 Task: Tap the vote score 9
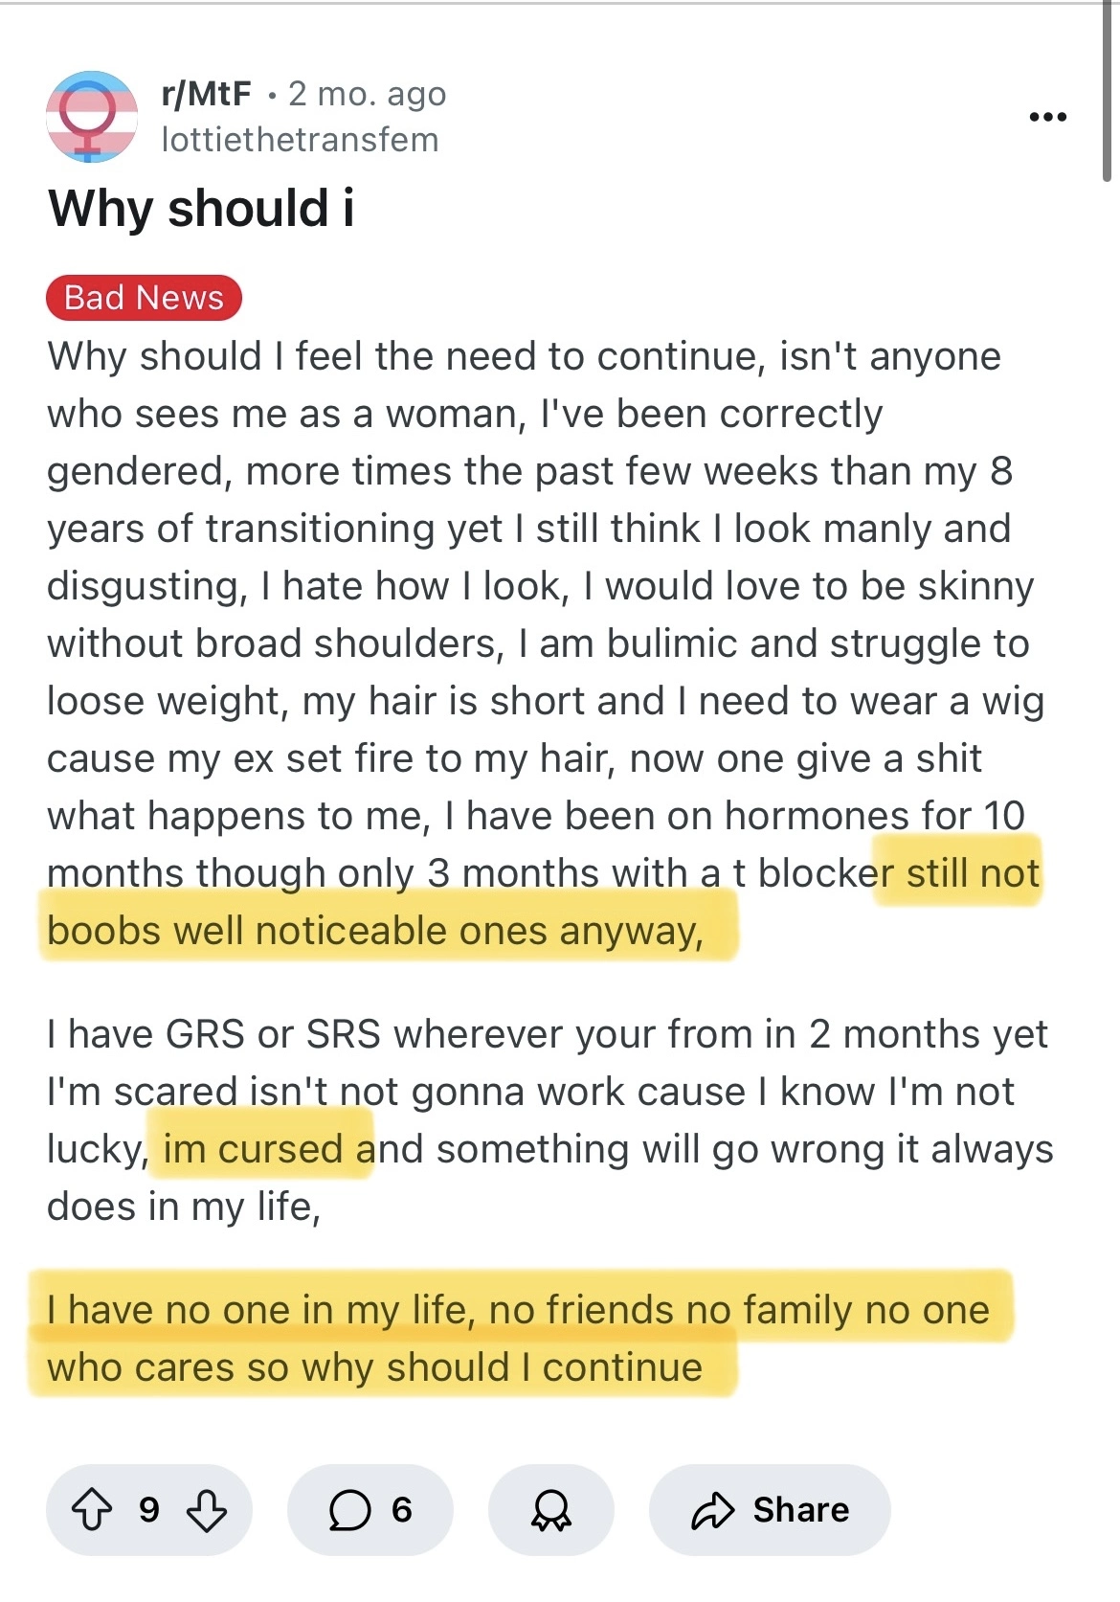(x=149, y=1510)
